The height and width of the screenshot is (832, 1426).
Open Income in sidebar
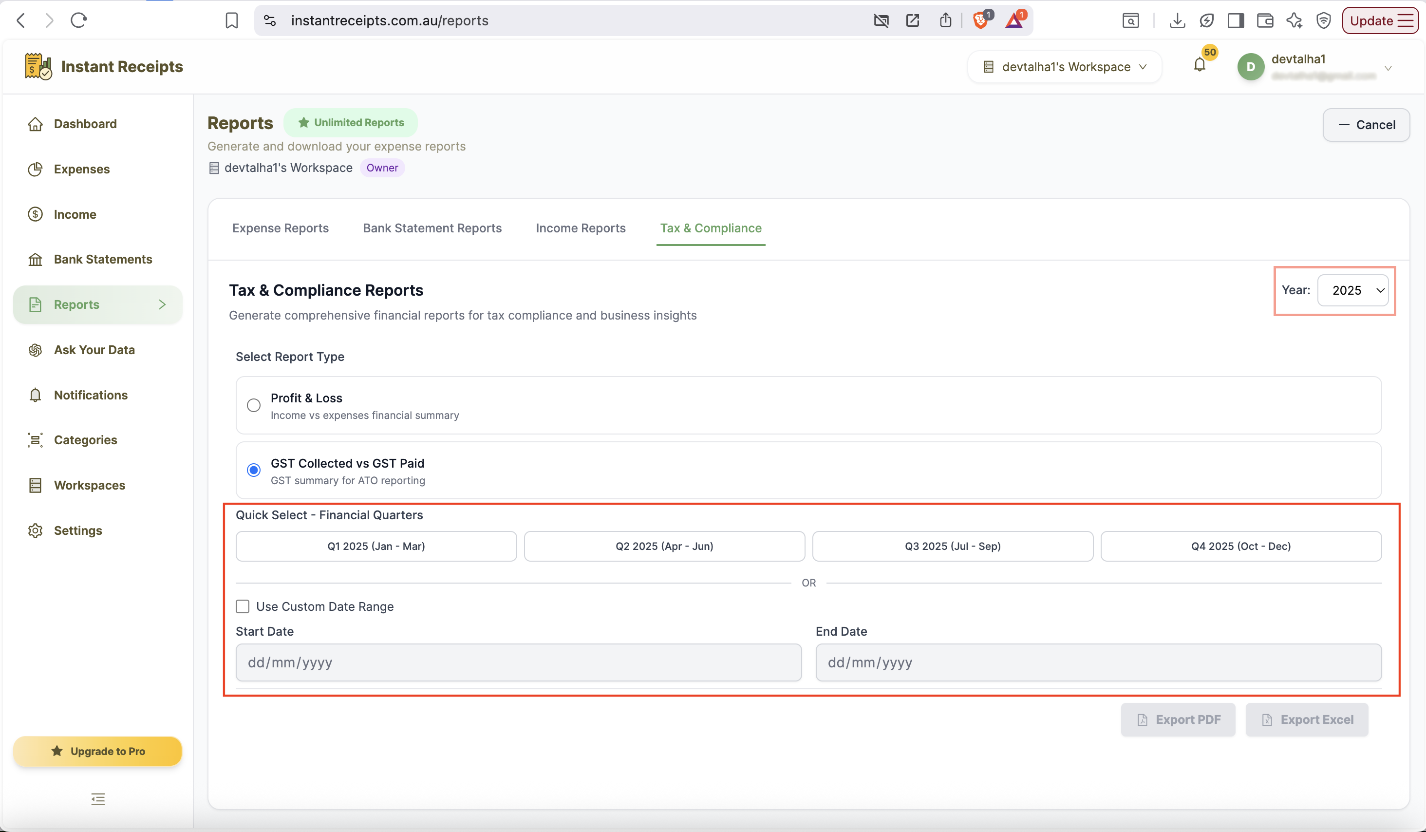pos(97,214)
